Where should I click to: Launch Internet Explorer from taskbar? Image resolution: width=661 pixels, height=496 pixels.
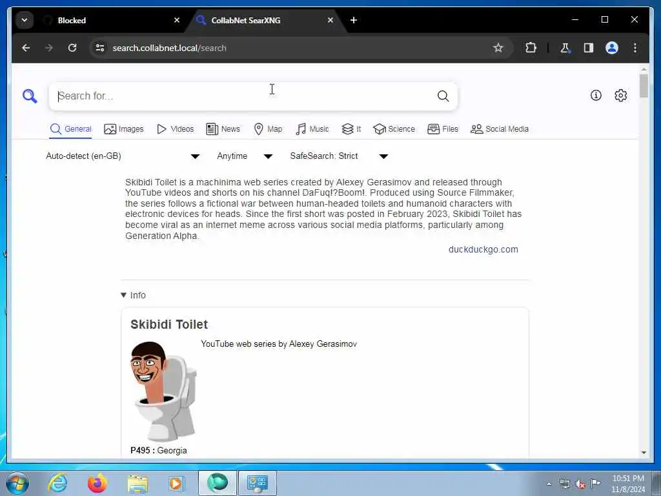coord(57,483)
